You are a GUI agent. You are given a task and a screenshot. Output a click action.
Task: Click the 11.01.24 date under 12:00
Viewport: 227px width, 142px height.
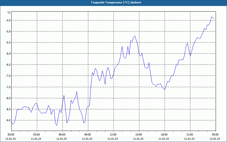(x=113, y=139)
